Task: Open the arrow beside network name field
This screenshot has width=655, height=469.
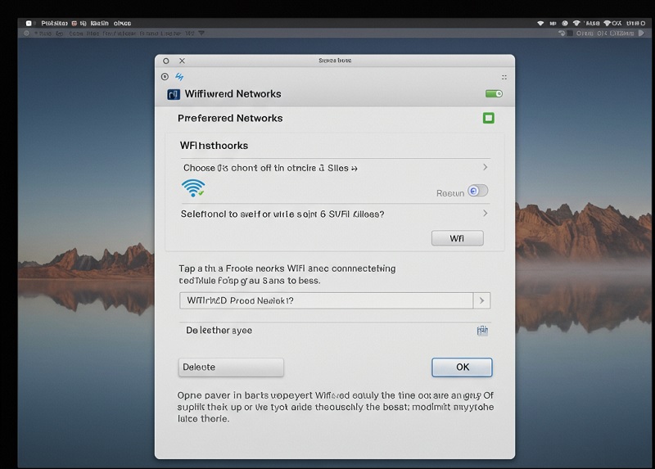Action: [481, 300]
